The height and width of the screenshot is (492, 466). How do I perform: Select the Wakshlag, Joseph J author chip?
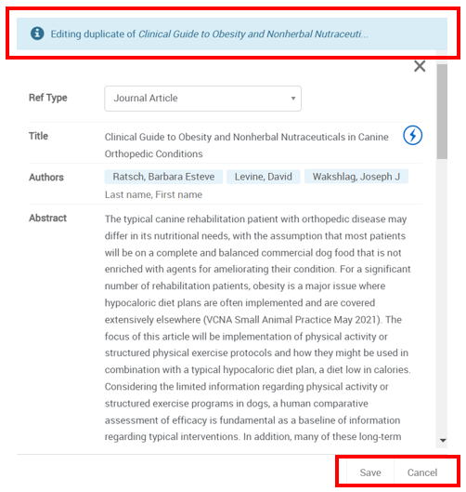point(356,177)
